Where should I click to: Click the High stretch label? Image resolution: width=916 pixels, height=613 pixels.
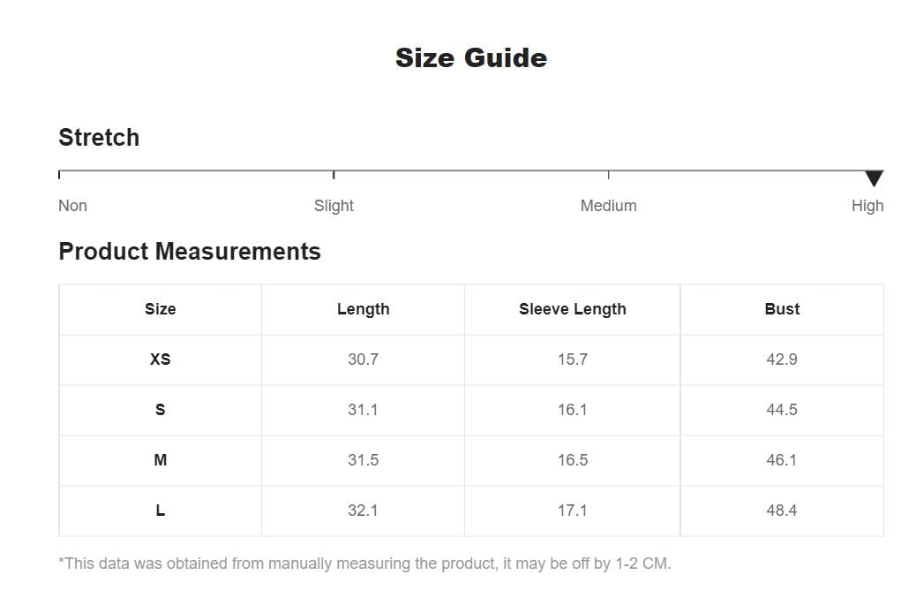(867, 206)
